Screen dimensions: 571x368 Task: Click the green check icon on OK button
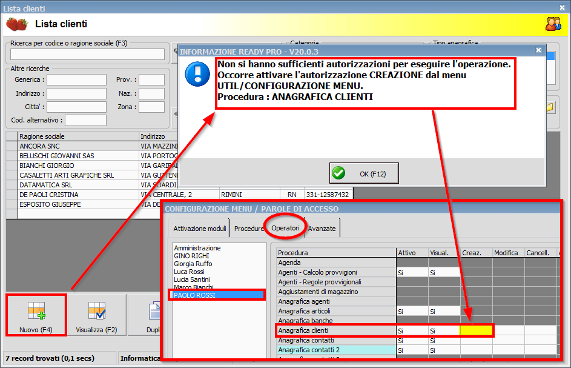(x=337, y=173)
